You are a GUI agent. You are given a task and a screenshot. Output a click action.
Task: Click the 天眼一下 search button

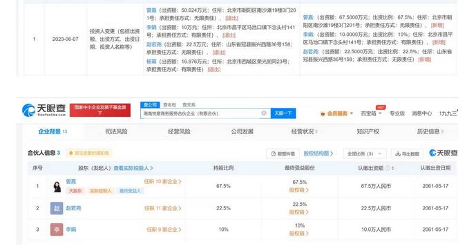click(283, 113)
